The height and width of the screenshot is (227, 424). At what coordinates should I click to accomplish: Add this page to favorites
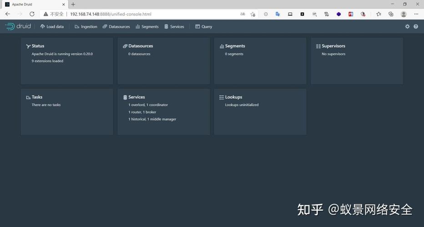(253, 14)
